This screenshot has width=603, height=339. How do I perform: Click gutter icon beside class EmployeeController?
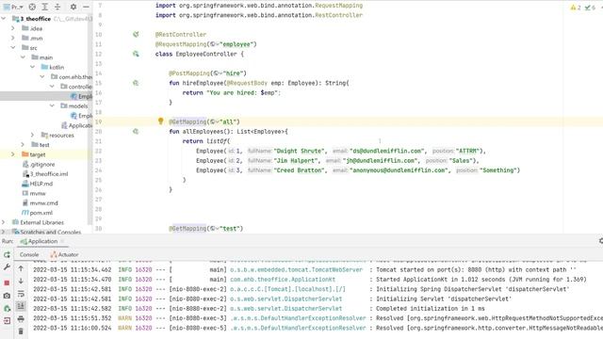point(136,54)
